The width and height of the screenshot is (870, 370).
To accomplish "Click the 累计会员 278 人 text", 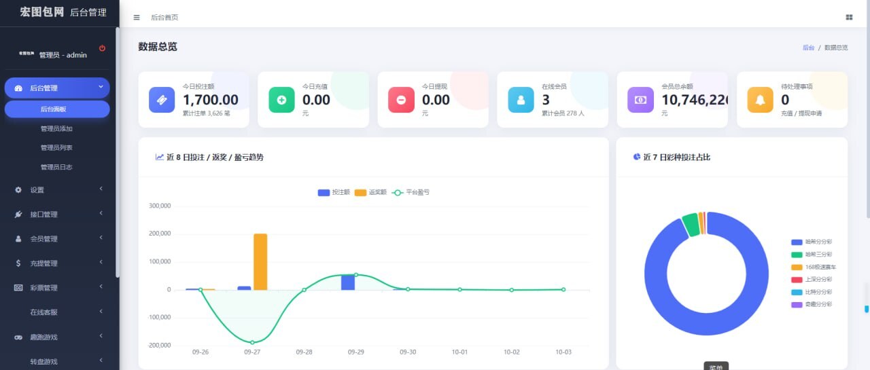I will coord(563,113).
